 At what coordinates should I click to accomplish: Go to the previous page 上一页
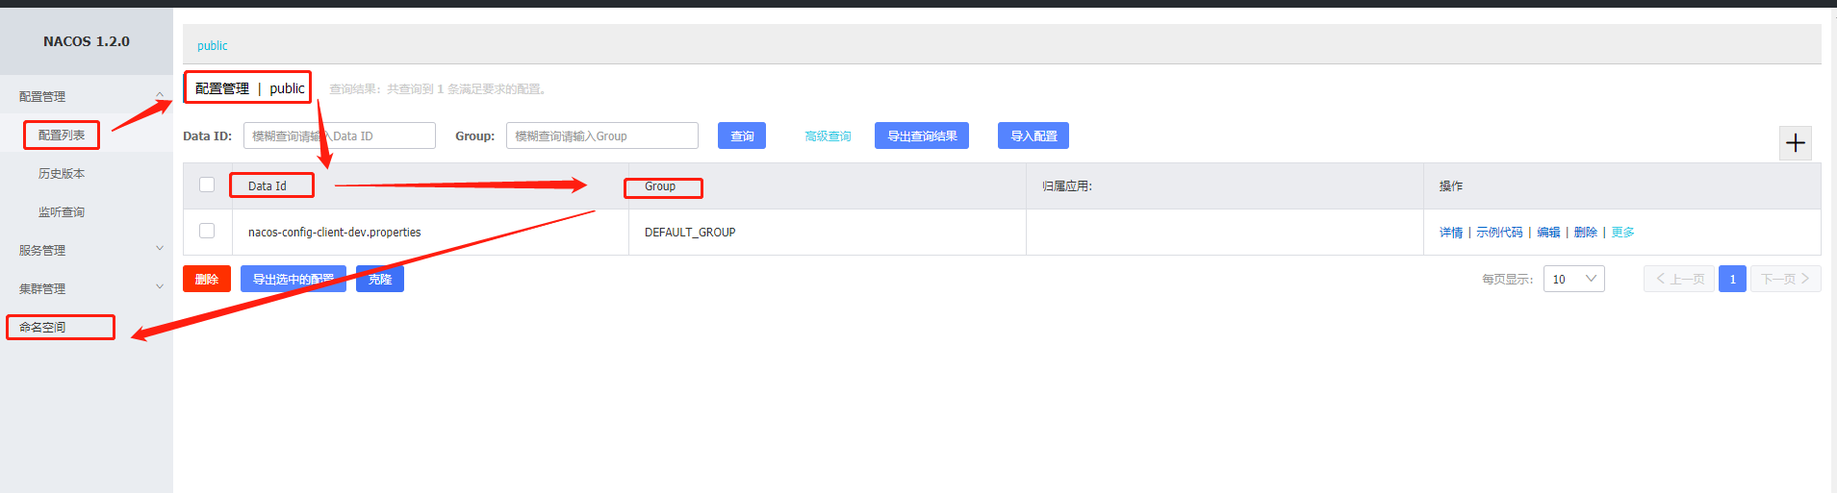[1679, 279]
